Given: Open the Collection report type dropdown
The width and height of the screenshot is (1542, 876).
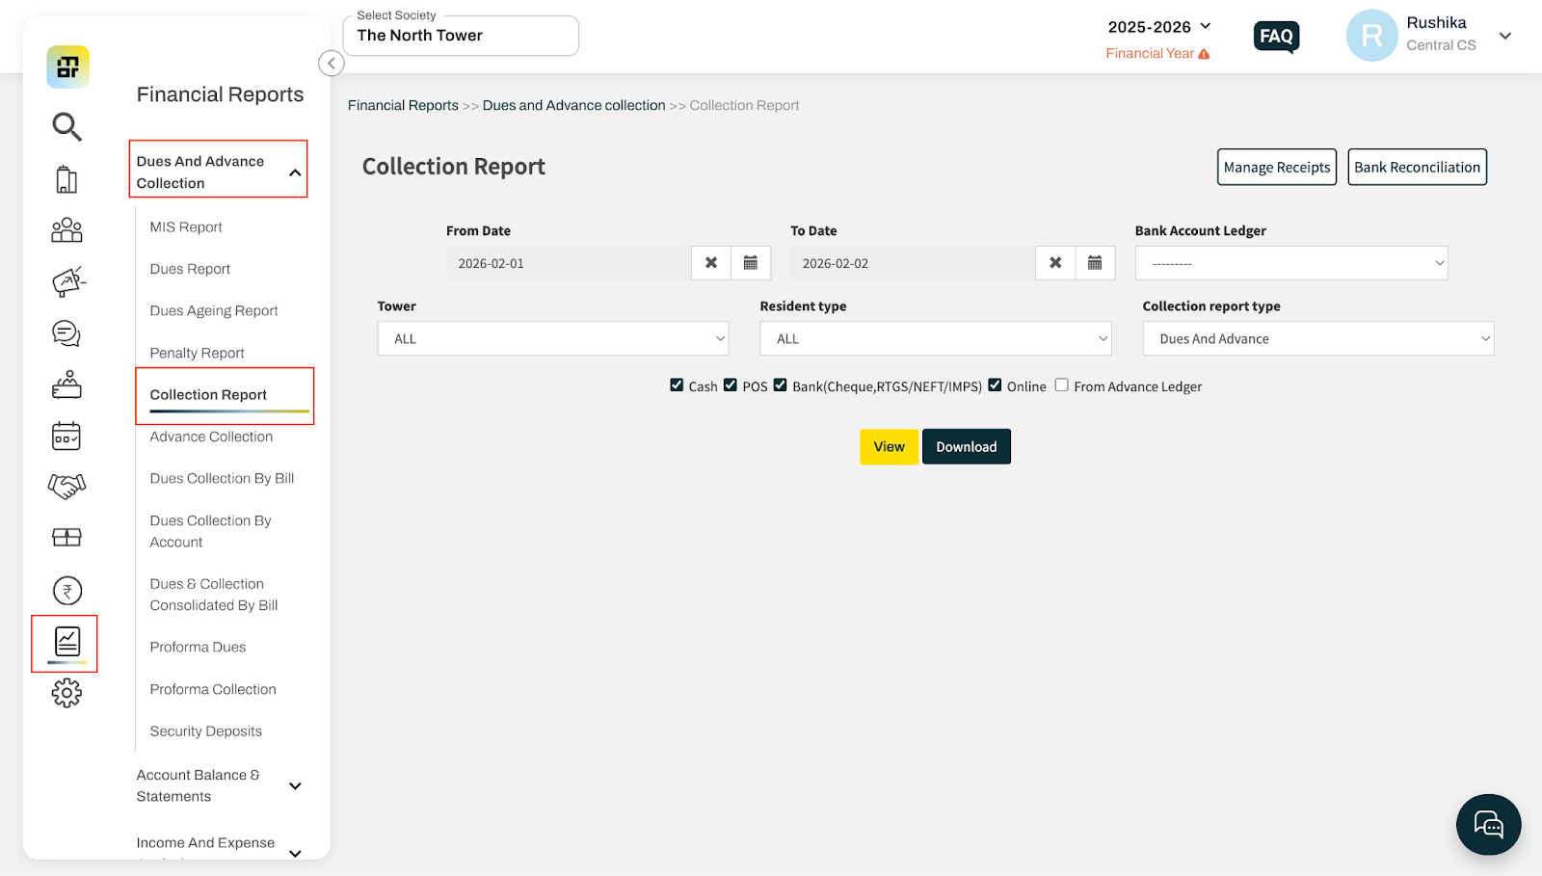Looking at the screenshot, I should (x=1317, y=339).
